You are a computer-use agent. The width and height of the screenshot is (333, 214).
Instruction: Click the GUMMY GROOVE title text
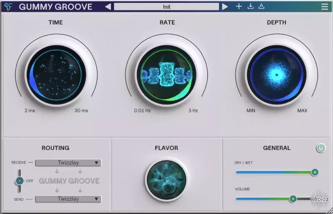pyautogui.click(x=55, y=7)
